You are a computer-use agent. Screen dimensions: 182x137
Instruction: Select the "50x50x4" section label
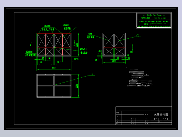[x=66, y=25]
